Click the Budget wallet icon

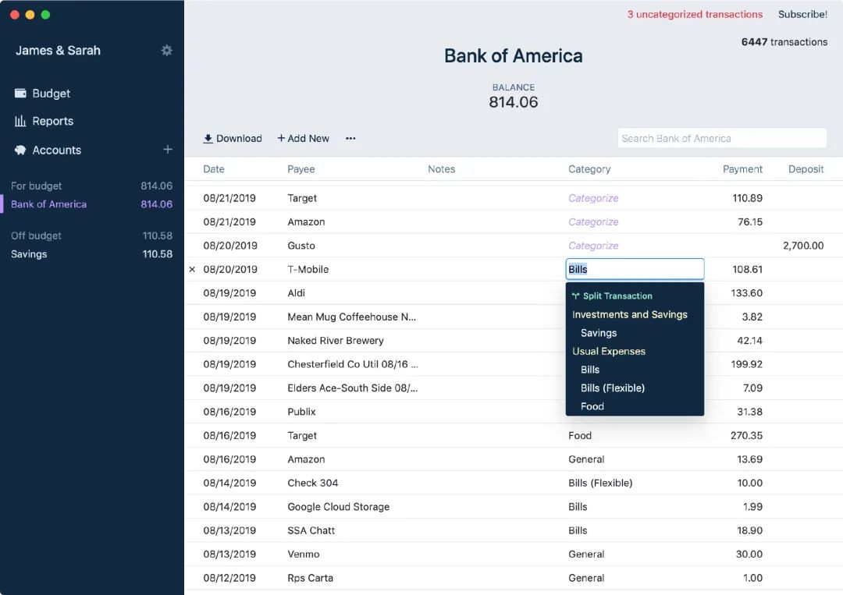pyautogui.click(x=20, y=94)
